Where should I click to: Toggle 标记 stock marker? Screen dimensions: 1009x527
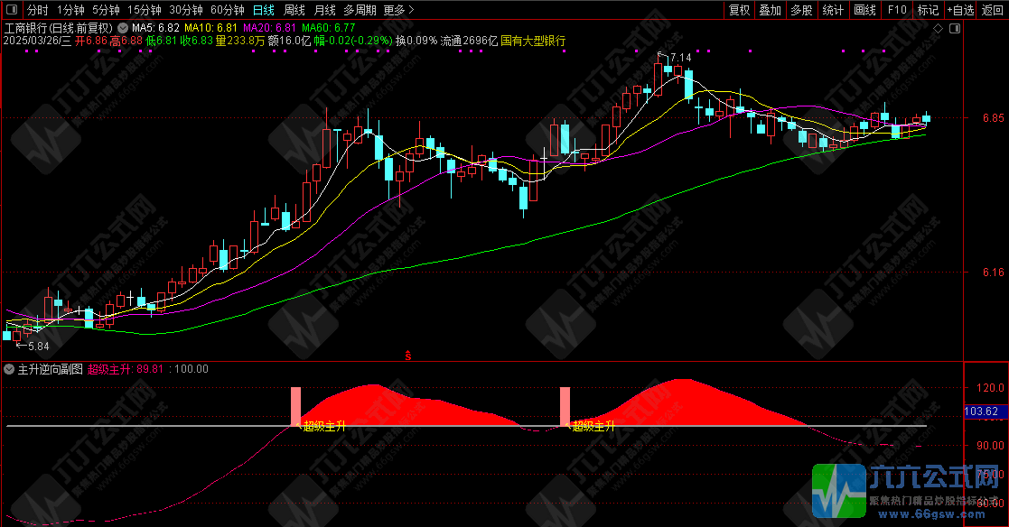[x=928, y=11]
